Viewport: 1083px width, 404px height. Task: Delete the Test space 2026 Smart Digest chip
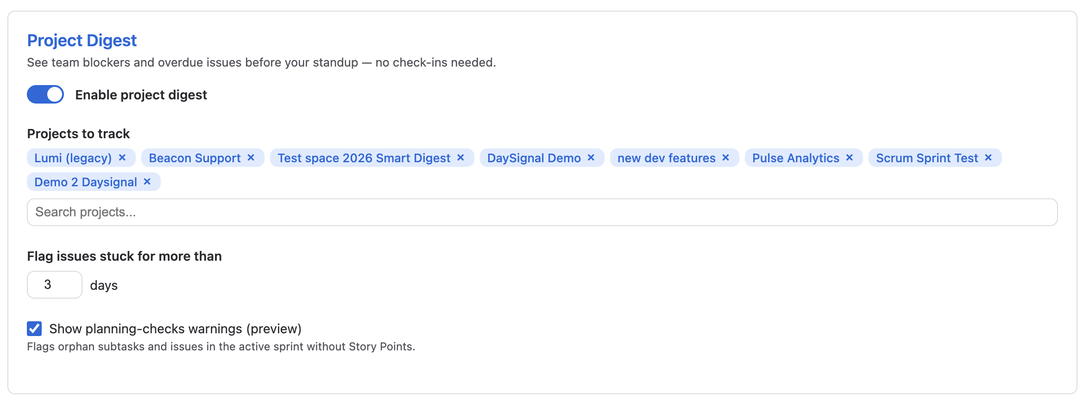coord(461,158)
